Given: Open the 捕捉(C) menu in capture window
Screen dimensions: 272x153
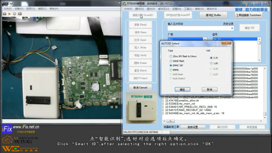Looking at the screenshot, I should coord(42,9).
